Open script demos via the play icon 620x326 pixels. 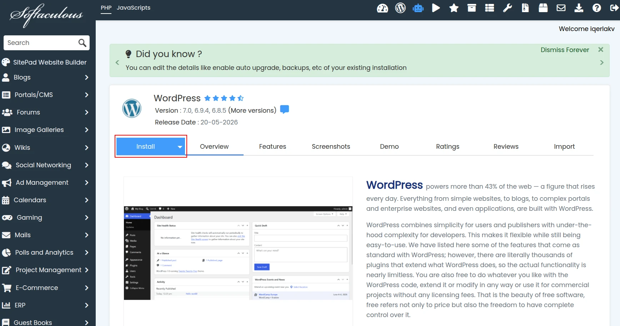pyautogui.click(x=436, y=8)
